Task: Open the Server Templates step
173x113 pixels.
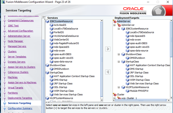Action: tap(17, 57)
